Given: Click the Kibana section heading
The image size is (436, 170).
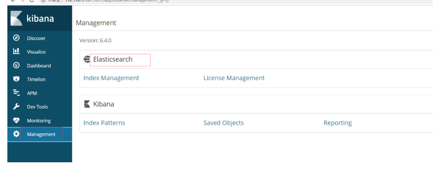Looking at the screenshot, I should pyautogui.click(x=104, y=104).
